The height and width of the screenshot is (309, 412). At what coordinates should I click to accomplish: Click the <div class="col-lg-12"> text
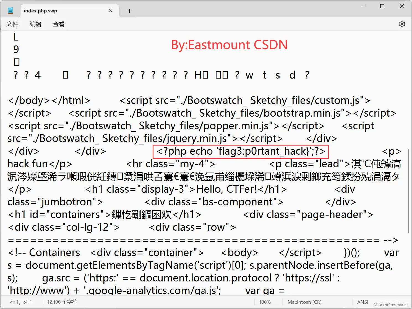pos(64,227)
